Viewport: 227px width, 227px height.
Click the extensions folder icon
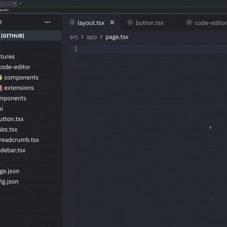coord(1,88)
